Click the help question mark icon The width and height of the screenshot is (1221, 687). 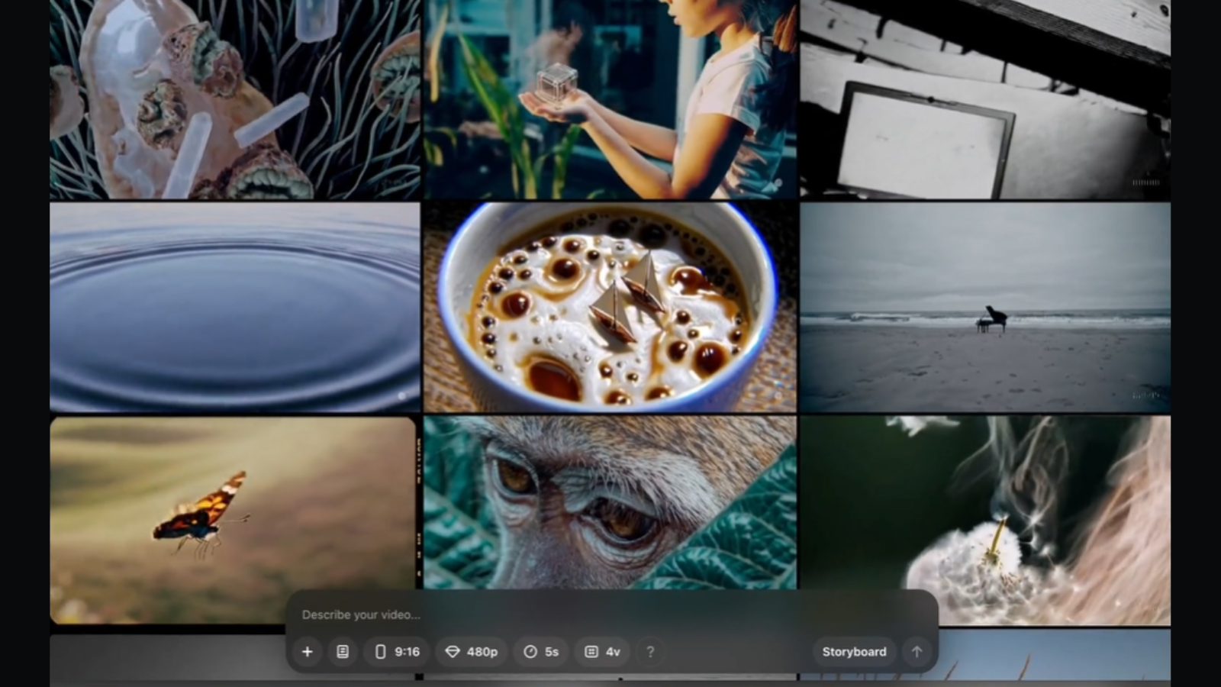[650, 652]
